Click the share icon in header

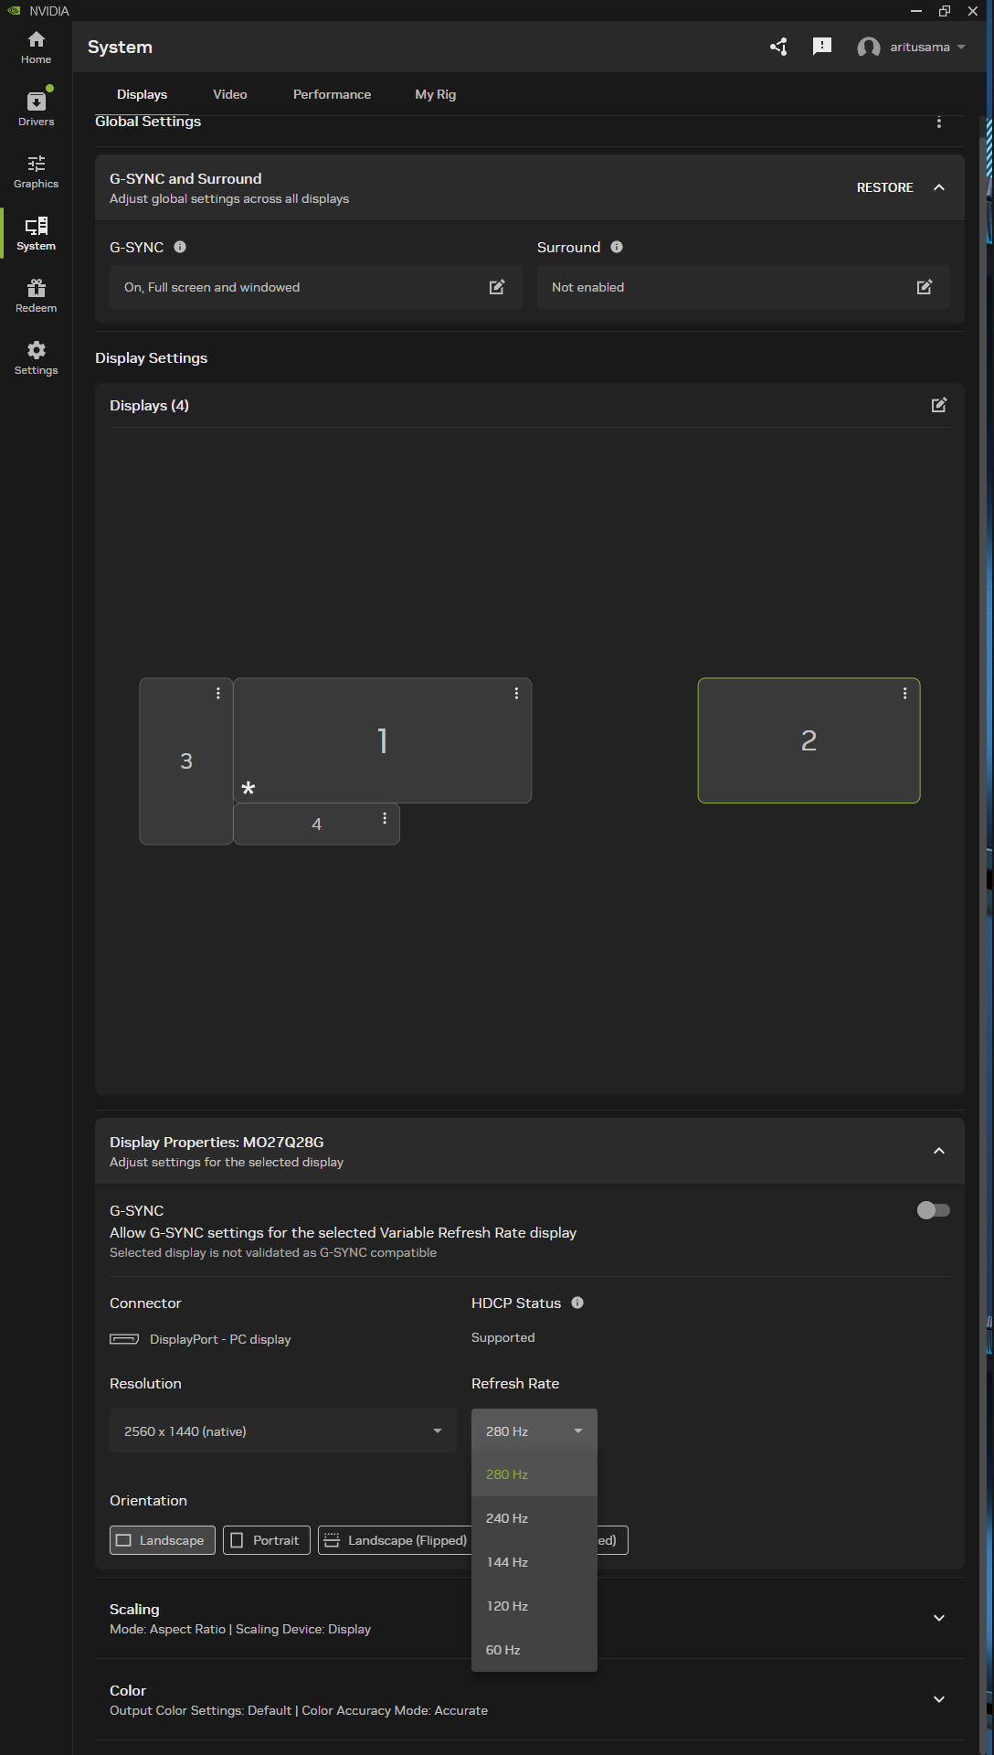pyautogui.click(x=778, y=47)
